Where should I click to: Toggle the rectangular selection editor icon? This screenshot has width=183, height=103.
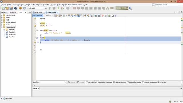pyautogui.click(x=81, y=15)
